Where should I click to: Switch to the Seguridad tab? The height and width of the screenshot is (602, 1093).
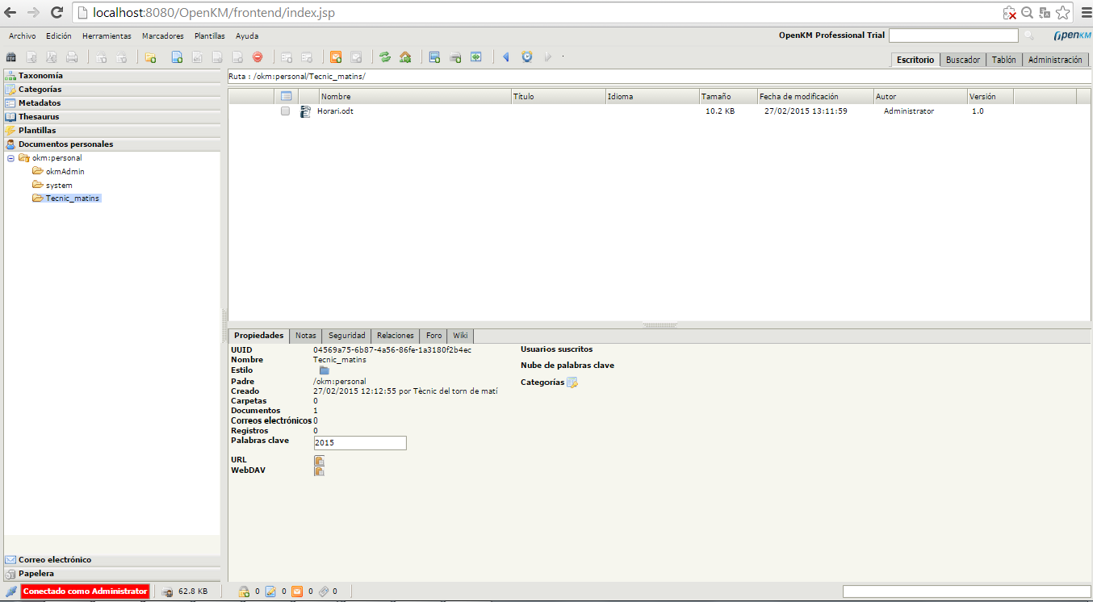tap(347, 336)
